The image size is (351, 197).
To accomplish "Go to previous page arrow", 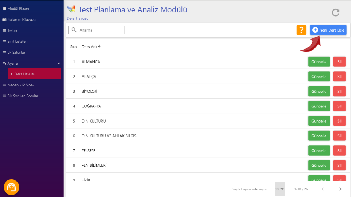I will pos(323,189).
